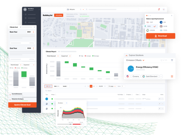
Task: Toggle the Increase legend in Climate Report
Action: pos(88,56)
